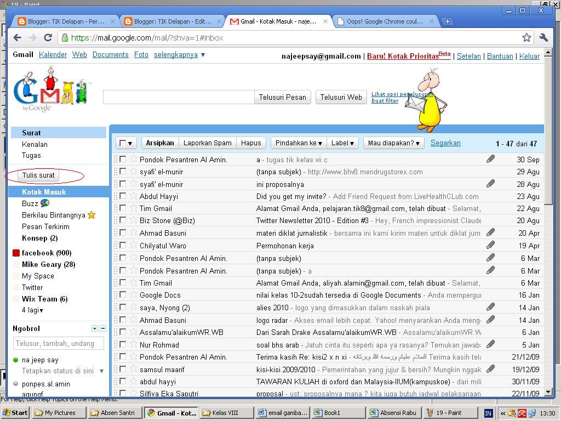
Task: Click the Setelan settings link
Action: tap(469, 56)
